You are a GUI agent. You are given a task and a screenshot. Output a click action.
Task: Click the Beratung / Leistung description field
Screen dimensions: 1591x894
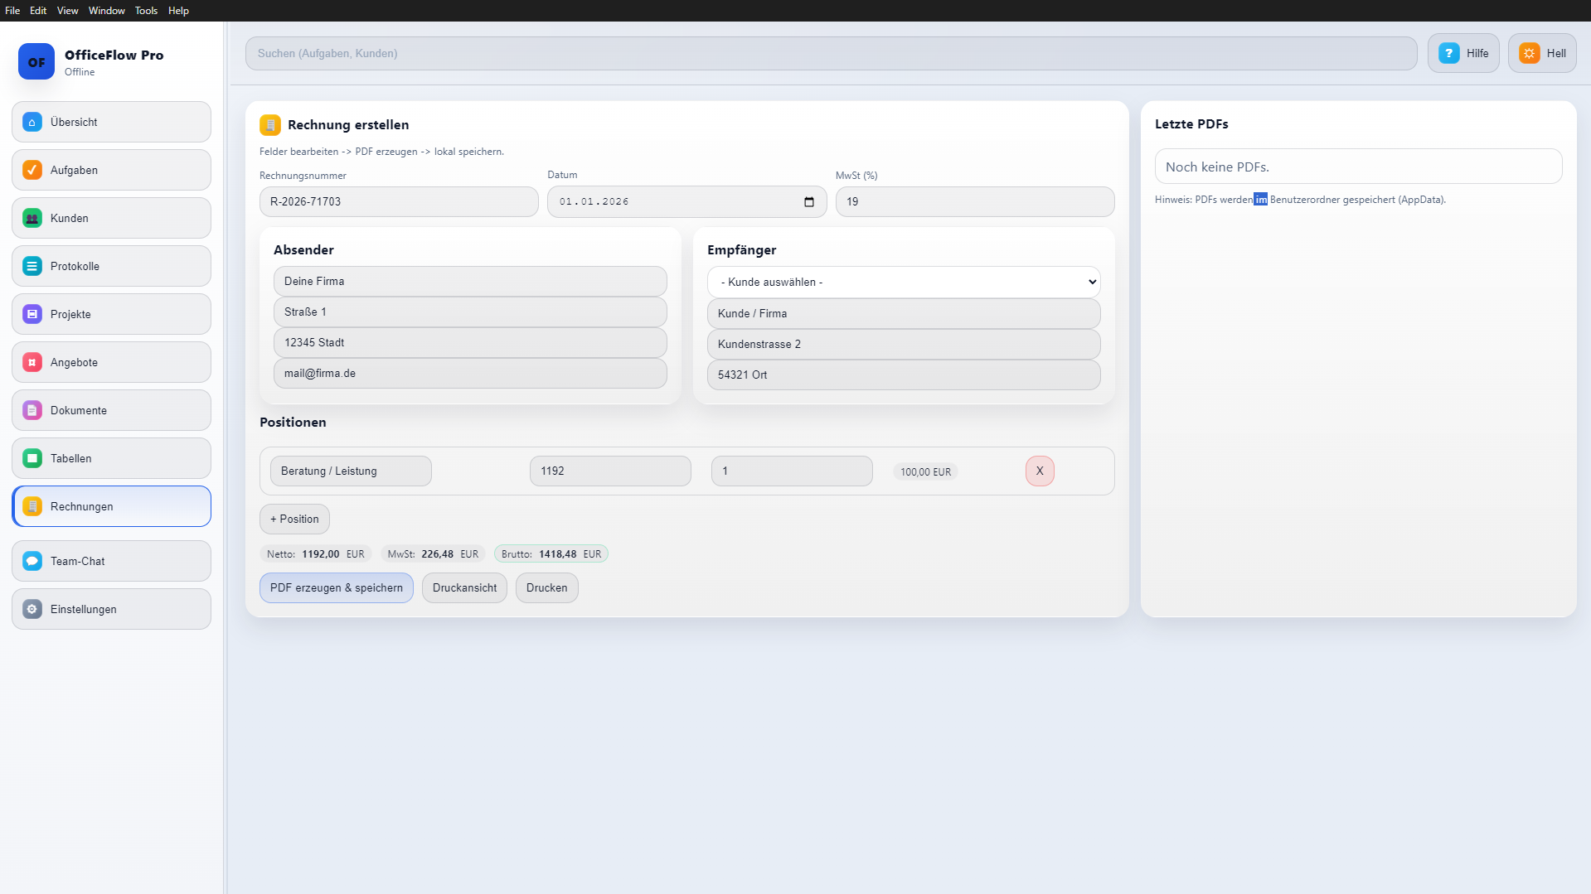click(x=351, y=471)
